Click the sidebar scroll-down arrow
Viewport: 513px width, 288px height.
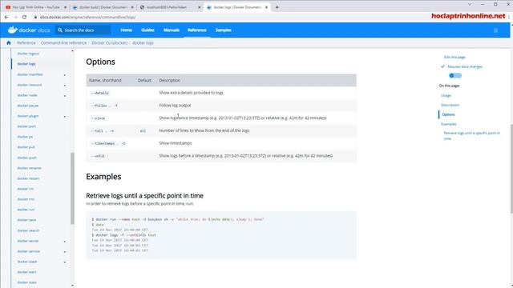(72, 286)
